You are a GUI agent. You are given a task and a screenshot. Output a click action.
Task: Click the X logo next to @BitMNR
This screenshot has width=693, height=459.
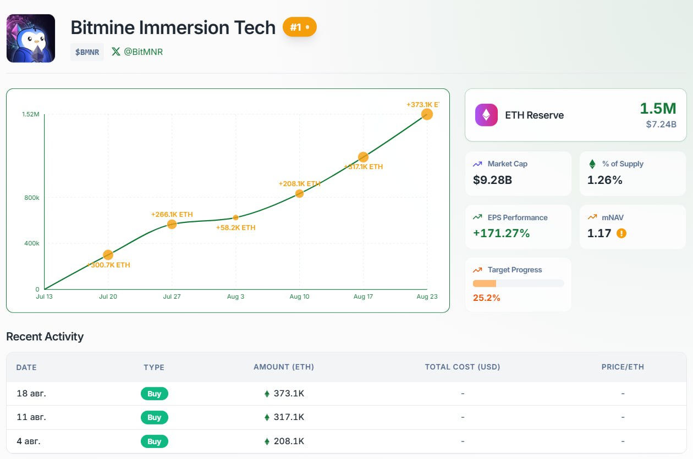116,52
